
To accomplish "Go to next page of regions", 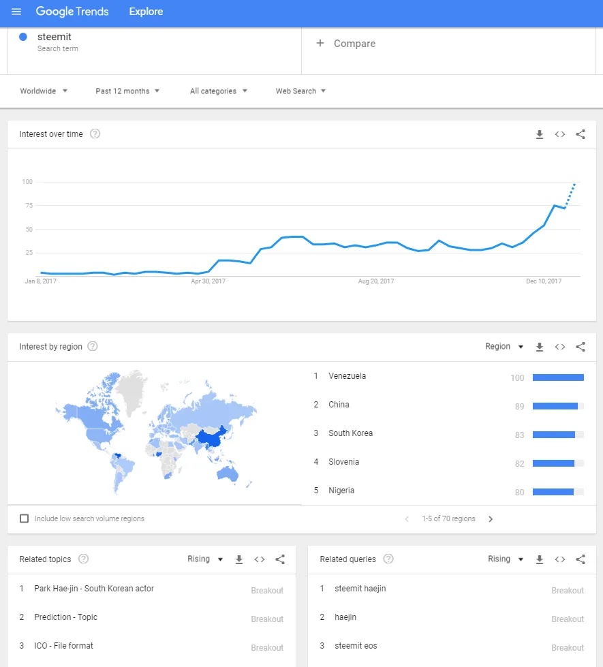I will (x=491, y=519).
